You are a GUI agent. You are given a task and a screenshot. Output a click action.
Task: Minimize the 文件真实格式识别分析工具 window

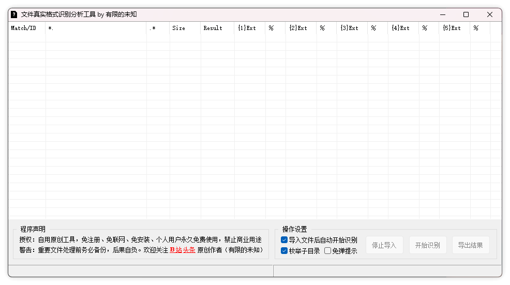click(442, 14)
